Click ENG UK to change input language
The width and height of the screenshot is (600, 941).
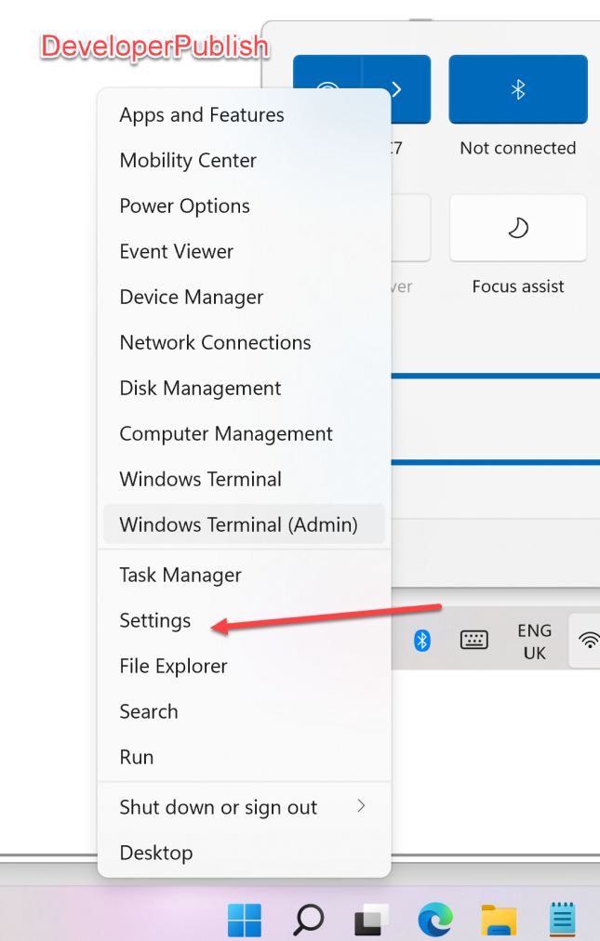pos(534,640)
